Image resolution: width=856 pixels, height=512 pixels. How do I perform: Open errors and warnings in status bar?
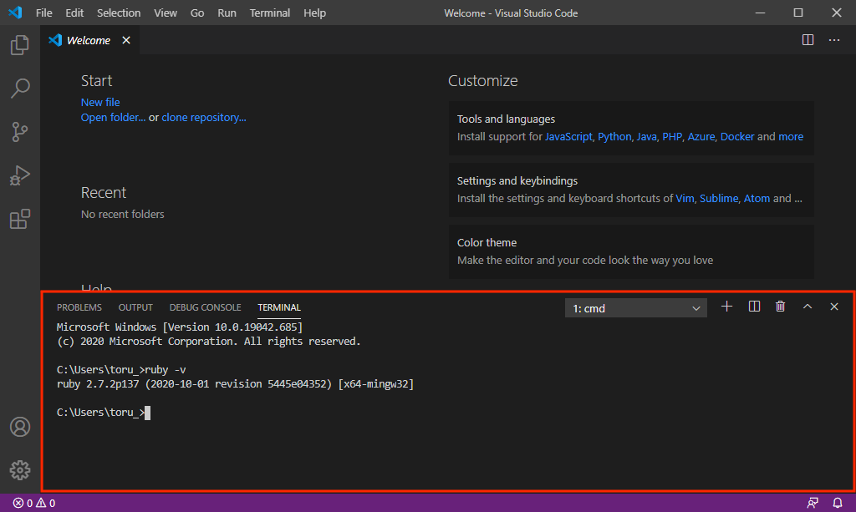click(33, 504)
